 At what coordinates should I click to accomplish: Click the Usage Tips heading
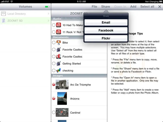coord(135,33)
